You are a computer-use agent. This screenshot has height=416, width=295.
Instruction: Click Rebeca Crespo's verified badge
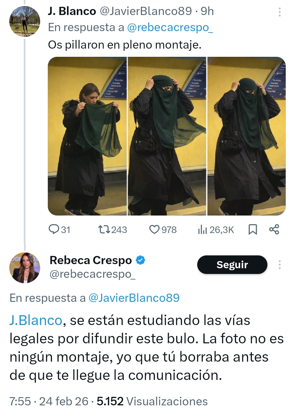(x=140, y=260)
